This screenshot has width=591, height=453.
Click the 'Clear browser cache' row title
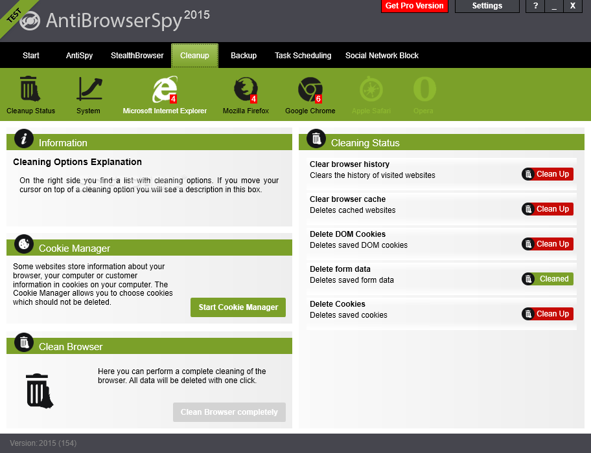point(347,199)
